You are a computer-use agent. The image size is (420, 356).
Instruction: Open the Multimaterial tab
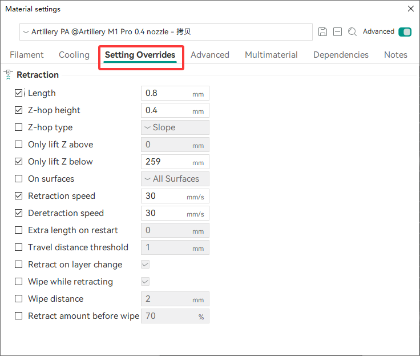[x=271, y=55]
